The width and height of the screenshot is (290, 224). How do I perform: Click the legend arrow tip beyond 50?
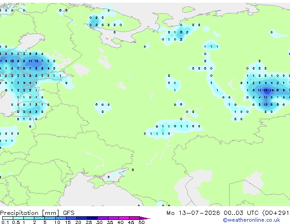(145, 218)
